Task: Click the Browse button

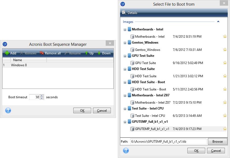Action: (218, 142)
